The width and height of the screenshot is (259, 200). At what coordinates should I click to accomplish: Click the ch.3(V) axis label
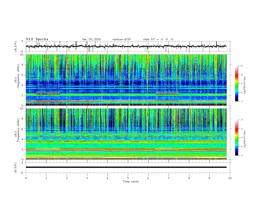coord(16,167)
